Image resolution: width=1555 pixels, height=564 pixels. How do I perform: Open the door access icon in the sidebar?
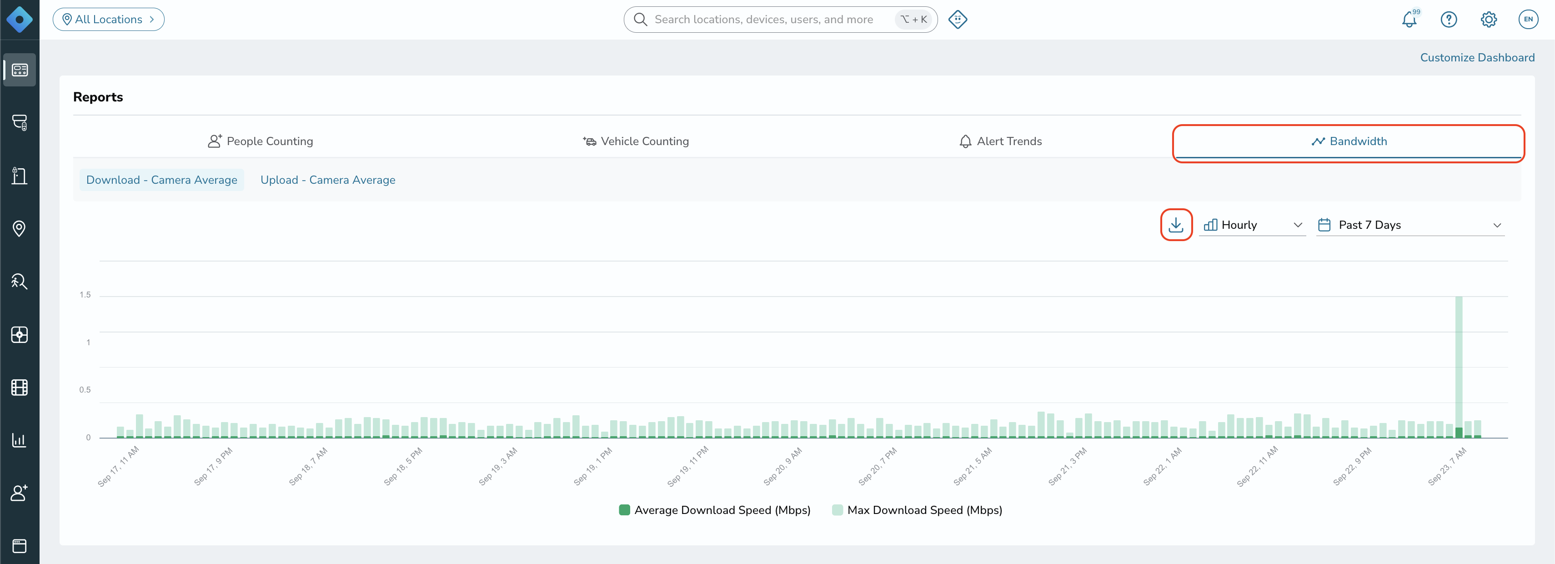(19, 176)
